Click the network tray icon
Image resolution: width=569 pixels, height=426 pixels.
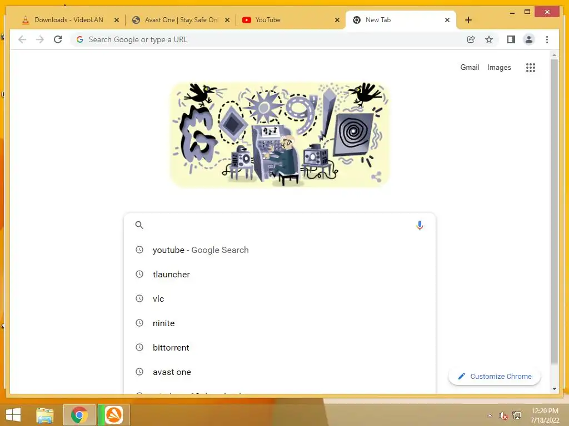(x=516, y=415)
